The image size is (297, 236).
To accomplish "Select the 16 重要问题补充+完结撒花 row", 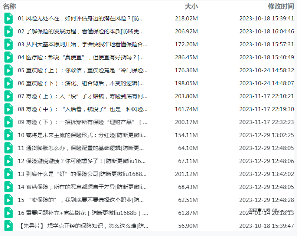I will click(x=82, y=213).
